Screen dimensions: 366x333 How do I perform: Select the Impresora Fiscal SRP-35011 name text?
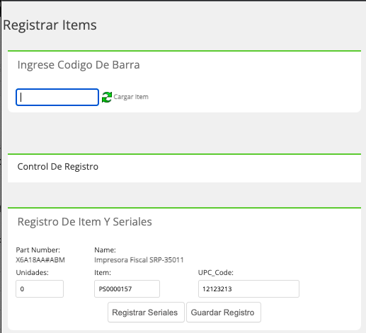[x=139, y=260]
